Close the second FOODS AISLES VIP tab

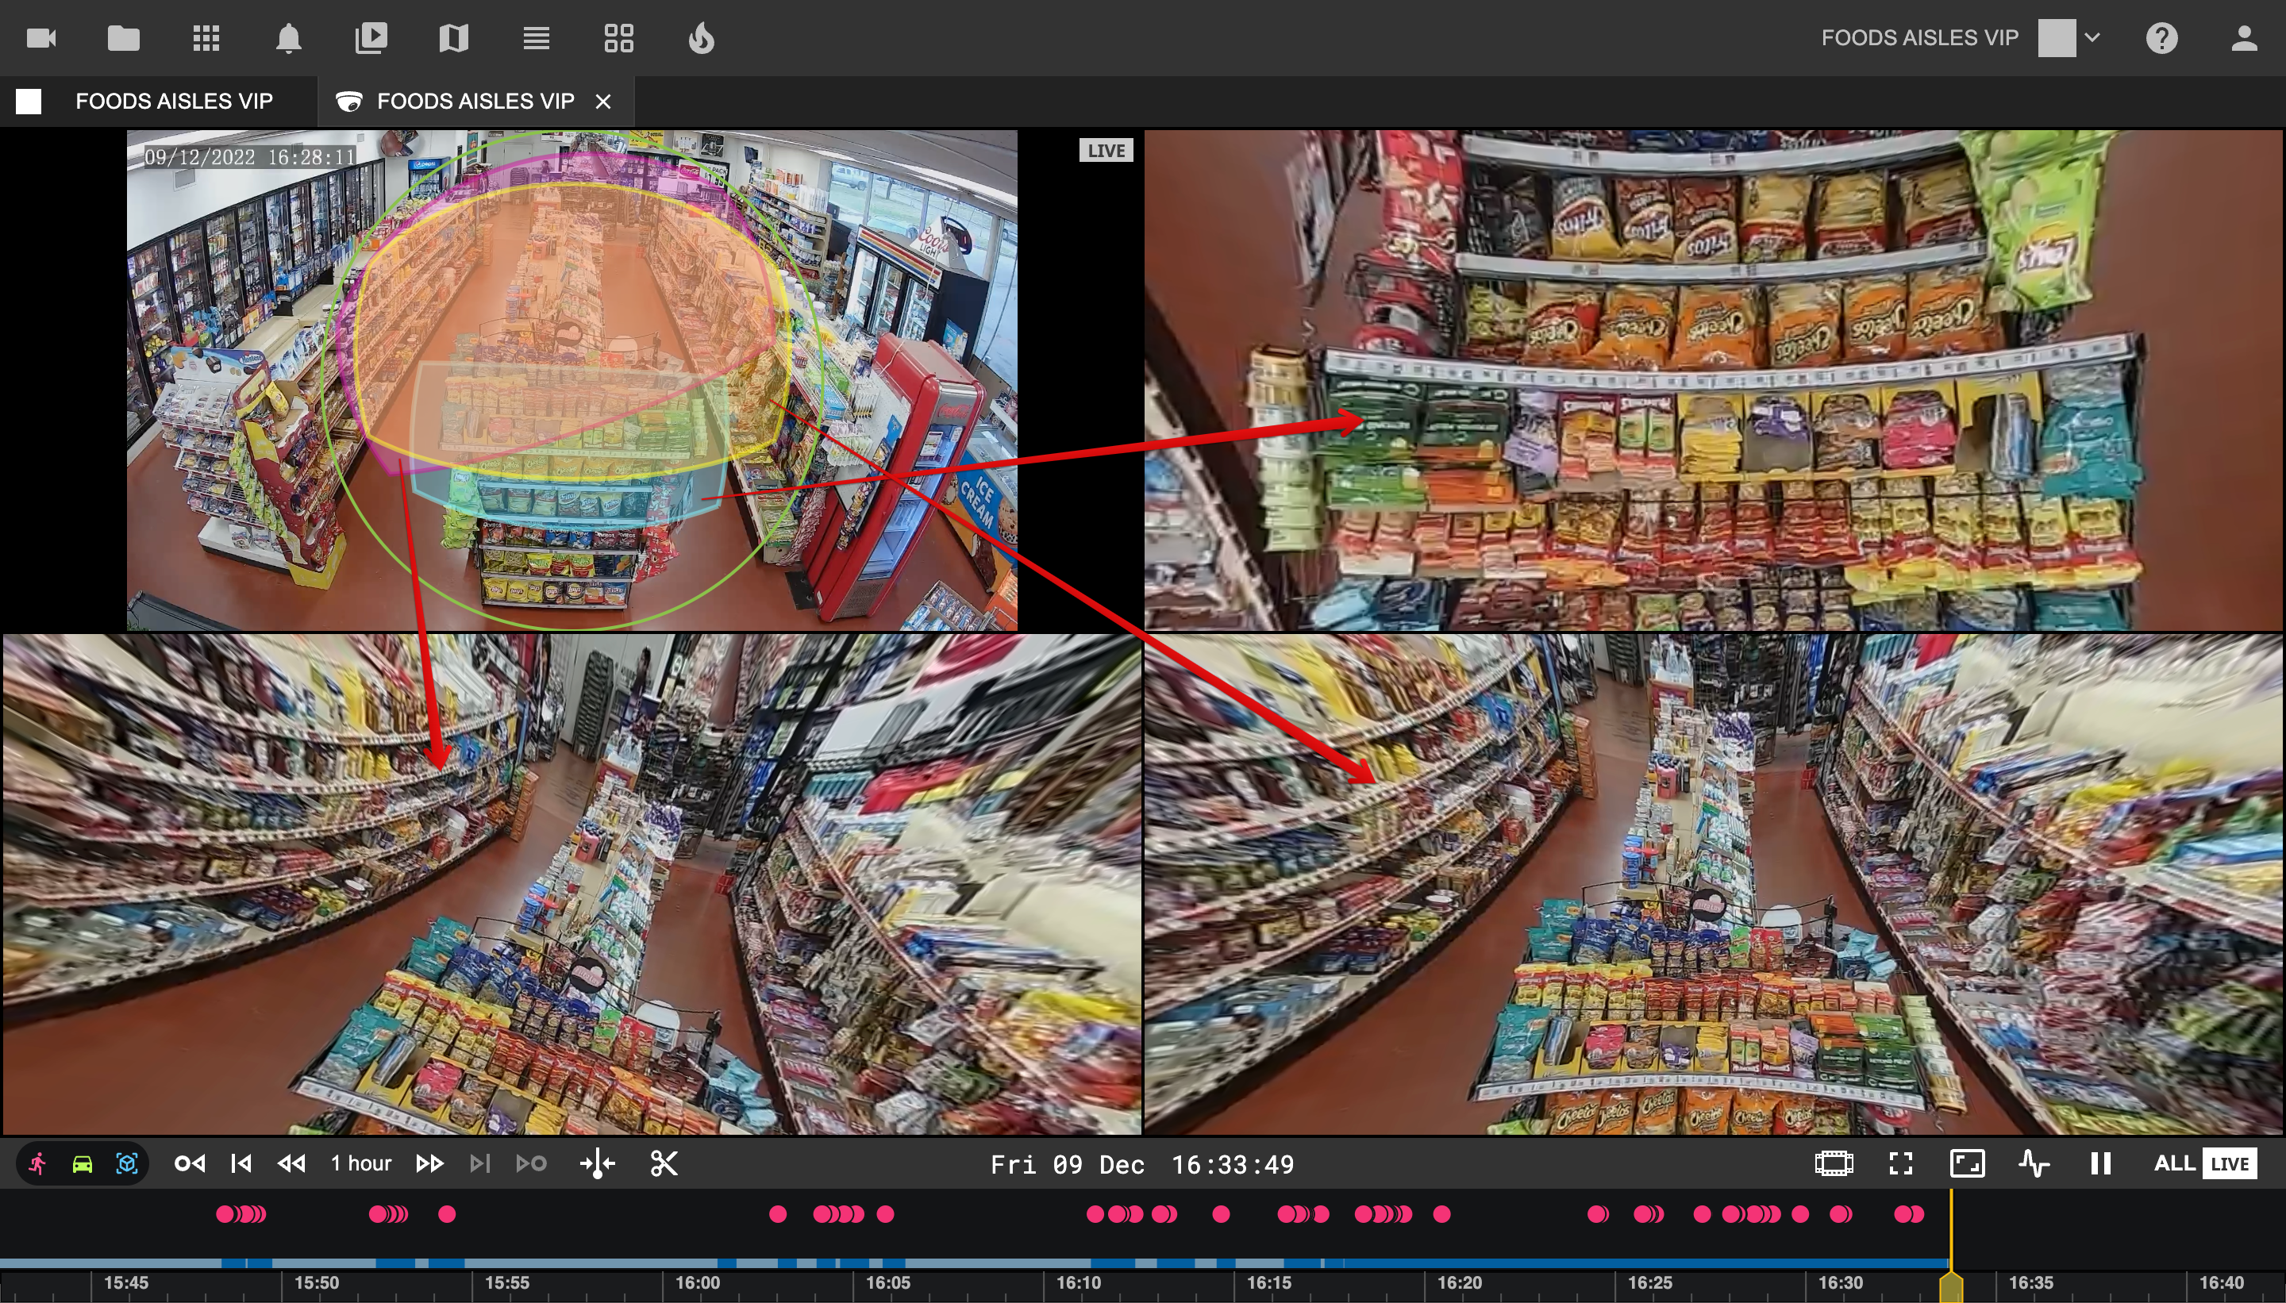point(603,102)
